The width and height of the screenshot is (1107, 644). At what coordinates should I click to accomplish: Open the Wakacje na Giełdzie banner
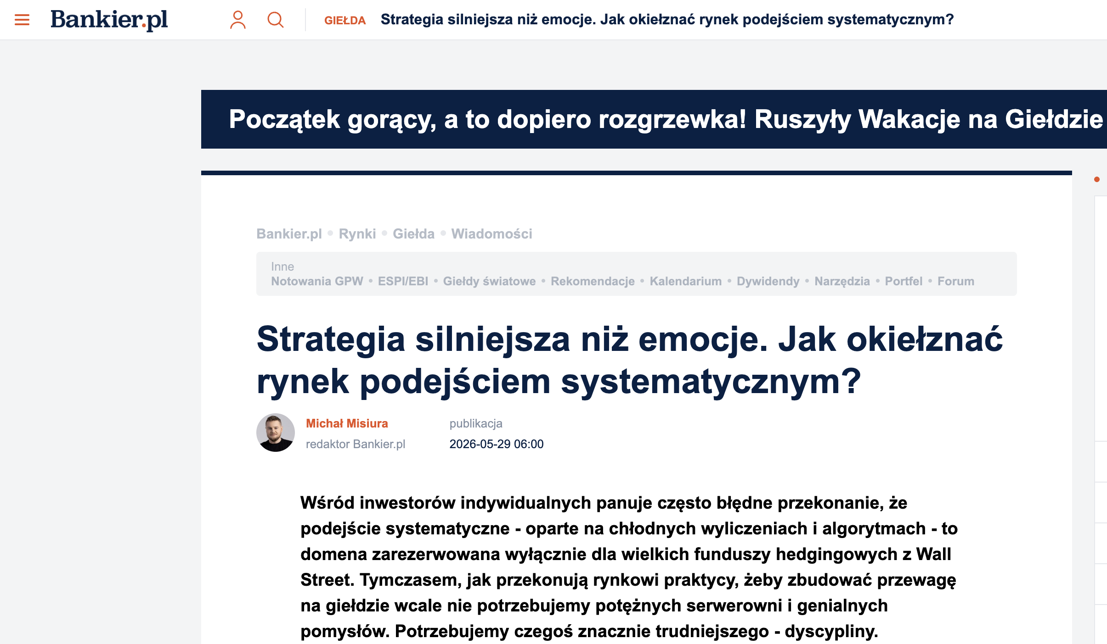[x=654, y=119]
